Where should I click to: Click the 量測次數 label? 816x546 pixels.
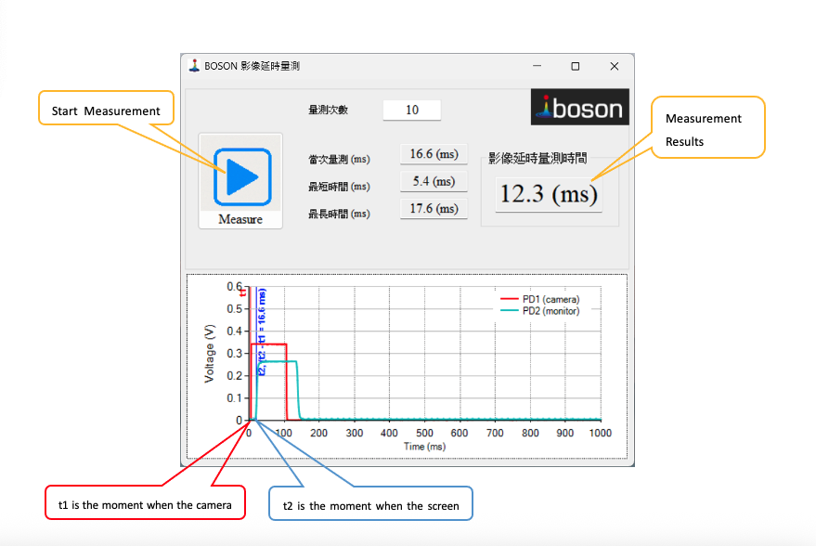pos(328,110)
